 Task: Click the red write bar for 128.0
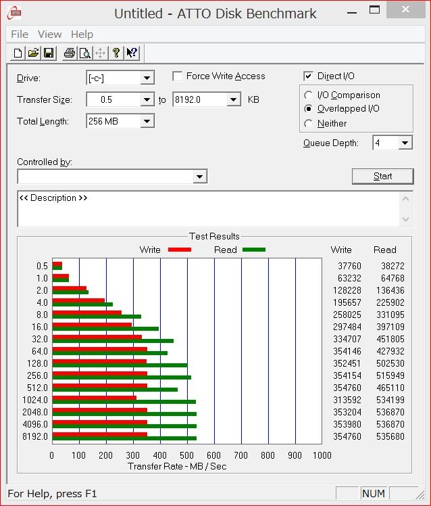[x=99, y=361]
